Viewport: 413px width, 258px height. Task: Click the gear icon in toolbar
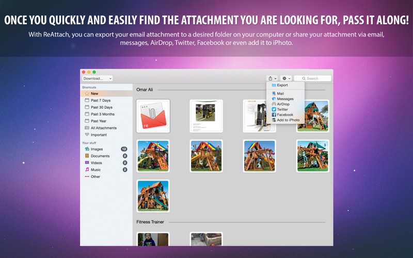pyautogui.click(x=284, y=78)
